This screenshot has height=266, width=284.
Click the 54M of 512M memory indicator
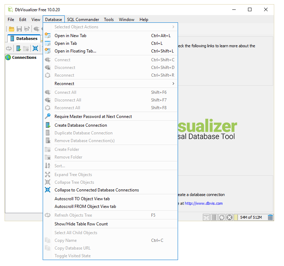click(251, 217)
